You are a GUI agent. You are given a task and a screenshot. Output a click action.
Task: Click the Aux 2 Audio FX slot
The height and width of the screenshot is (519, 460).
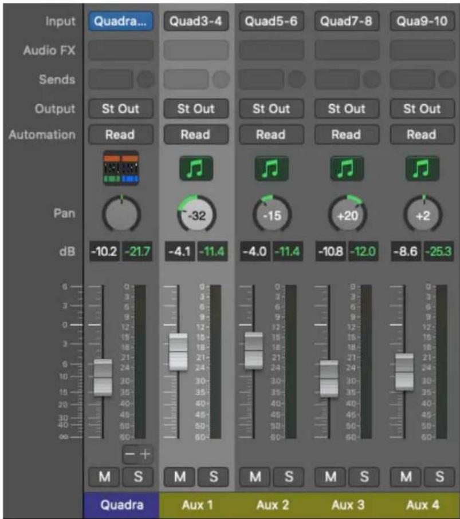[x=272, y=50]
